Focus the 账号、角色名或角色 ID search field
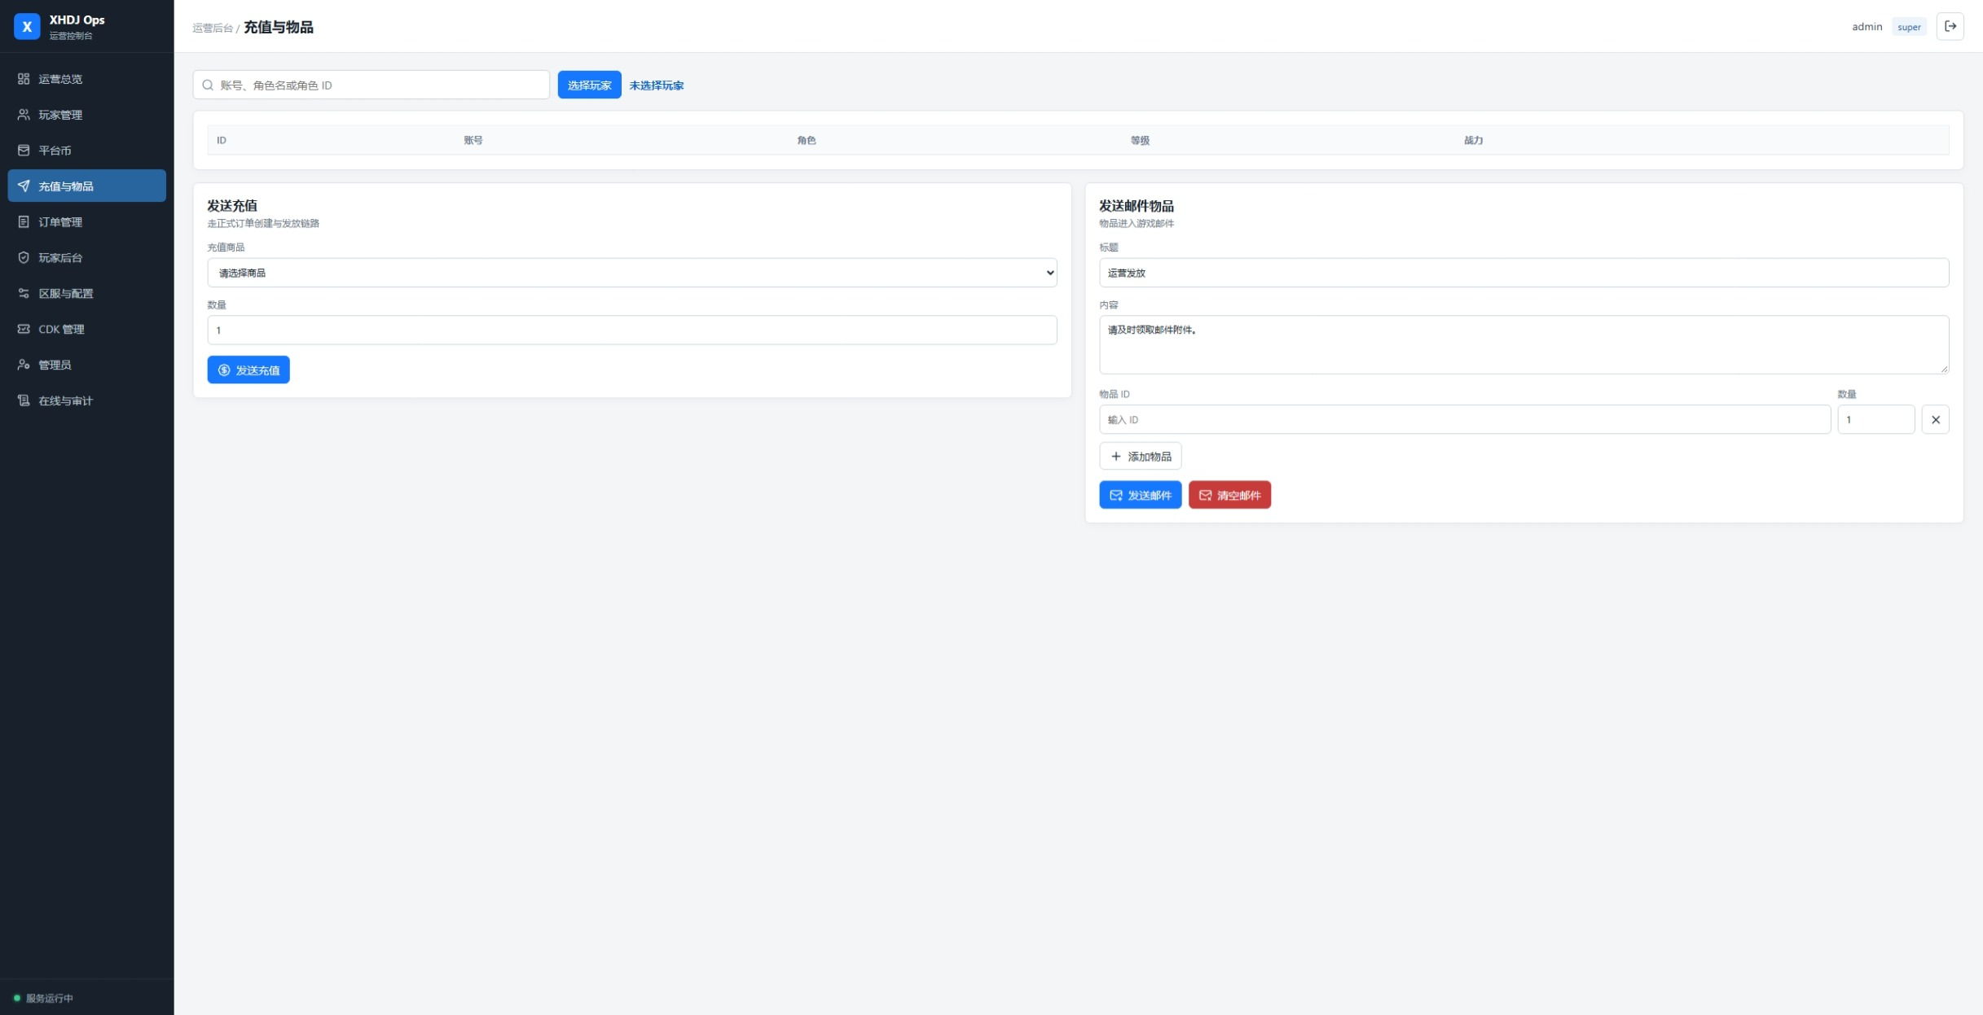 (372, 85)
